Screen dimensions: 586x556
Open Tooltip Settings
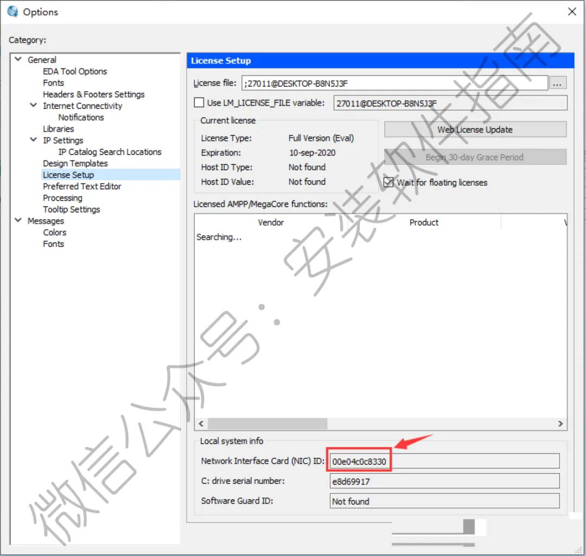pos(72,209)
